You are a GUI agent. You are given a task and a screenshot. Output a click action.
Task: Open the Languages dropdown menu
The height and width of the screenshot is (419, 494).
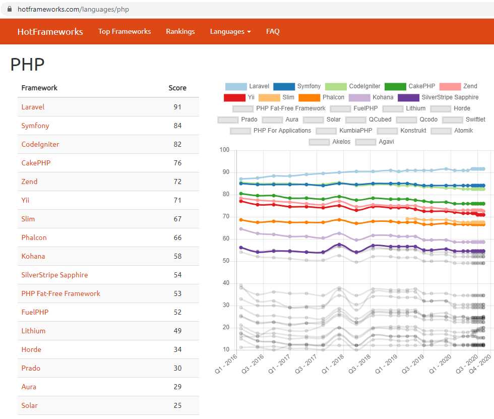point(230,31)
